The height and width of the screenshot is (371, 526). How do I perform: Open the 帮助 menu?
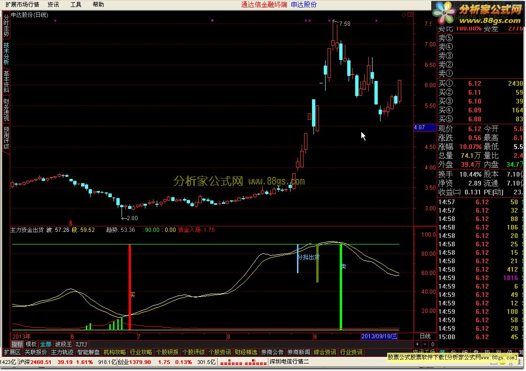coord(98,4)
